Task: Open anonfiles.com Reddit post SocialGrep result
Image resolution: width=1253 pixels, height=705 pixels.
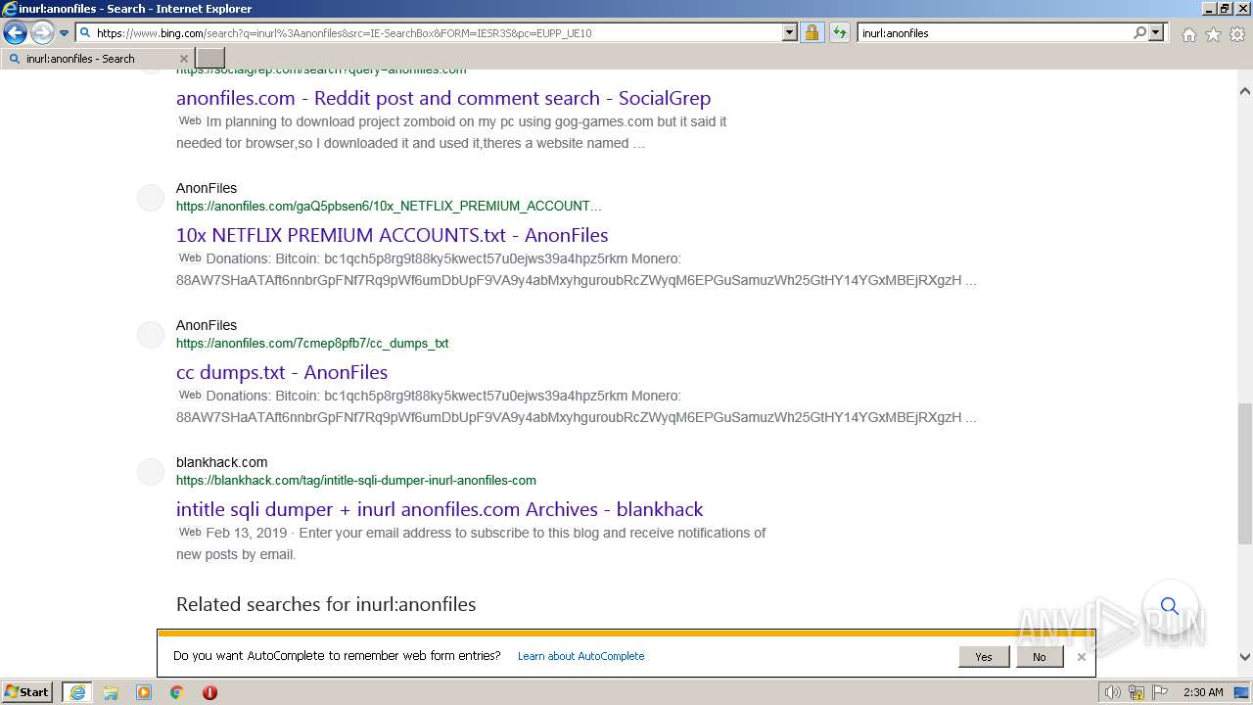Action: point(443,98)
